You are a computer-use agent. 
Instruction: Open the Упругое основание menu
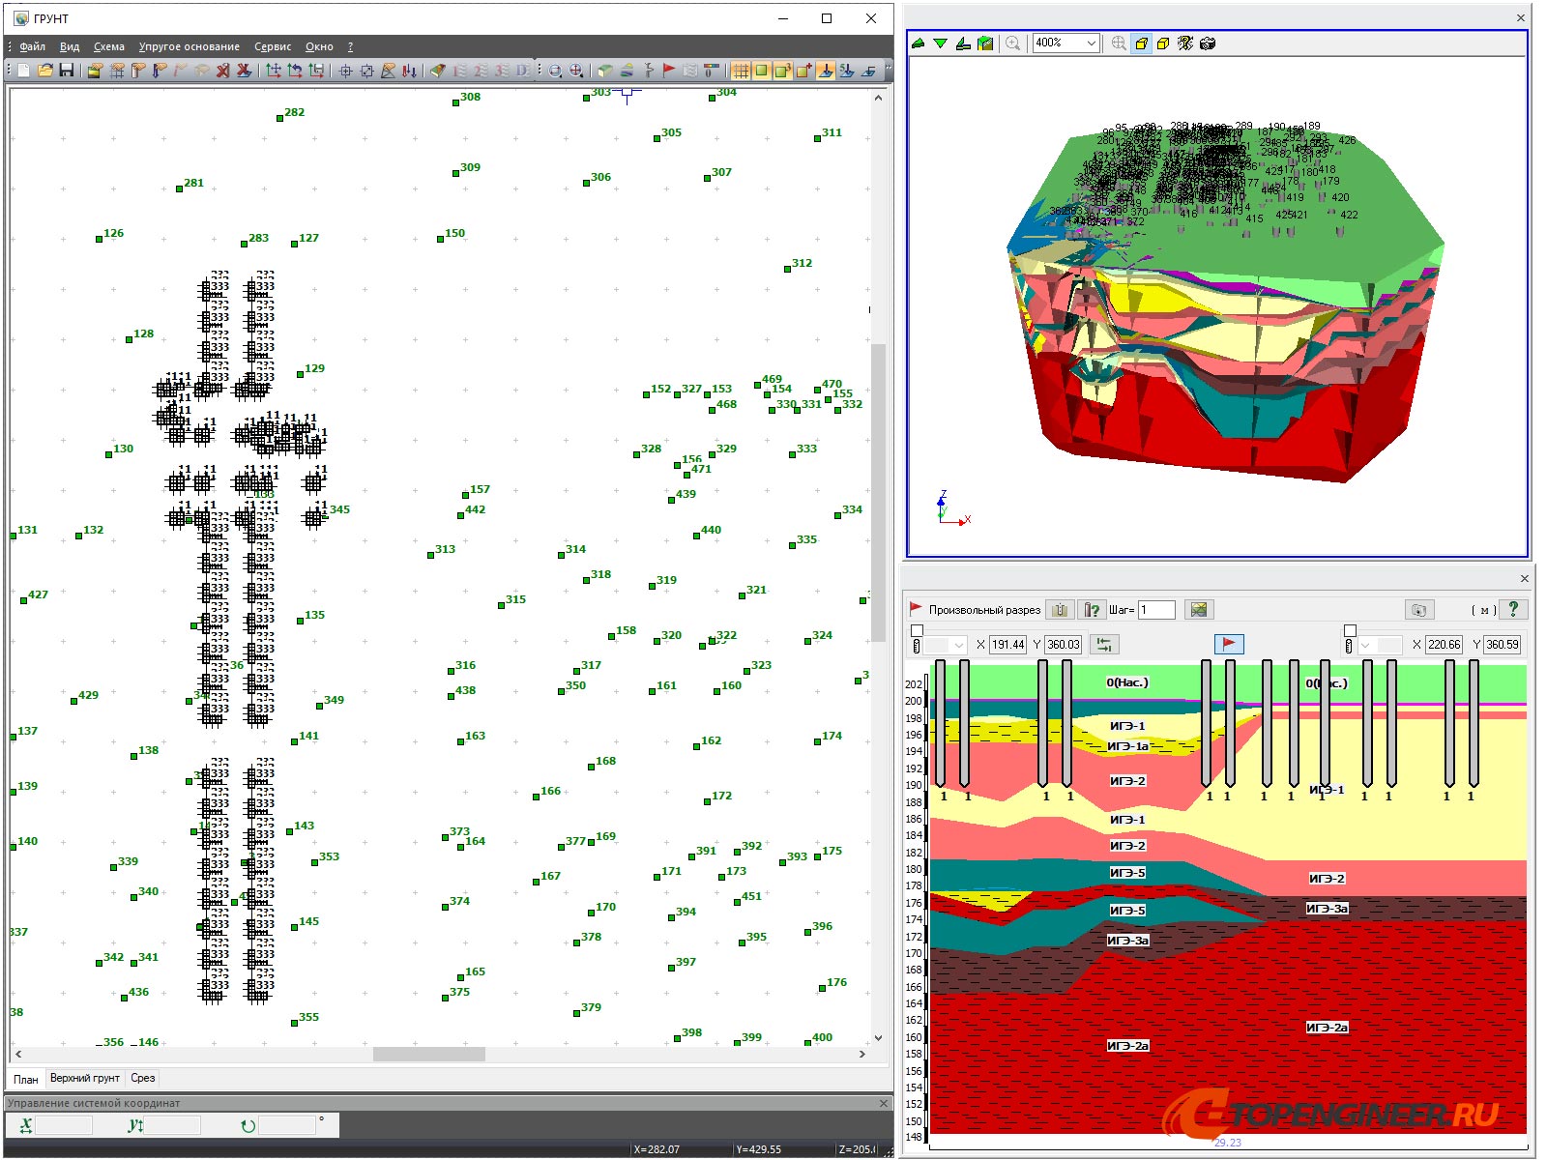click(189, 46)
